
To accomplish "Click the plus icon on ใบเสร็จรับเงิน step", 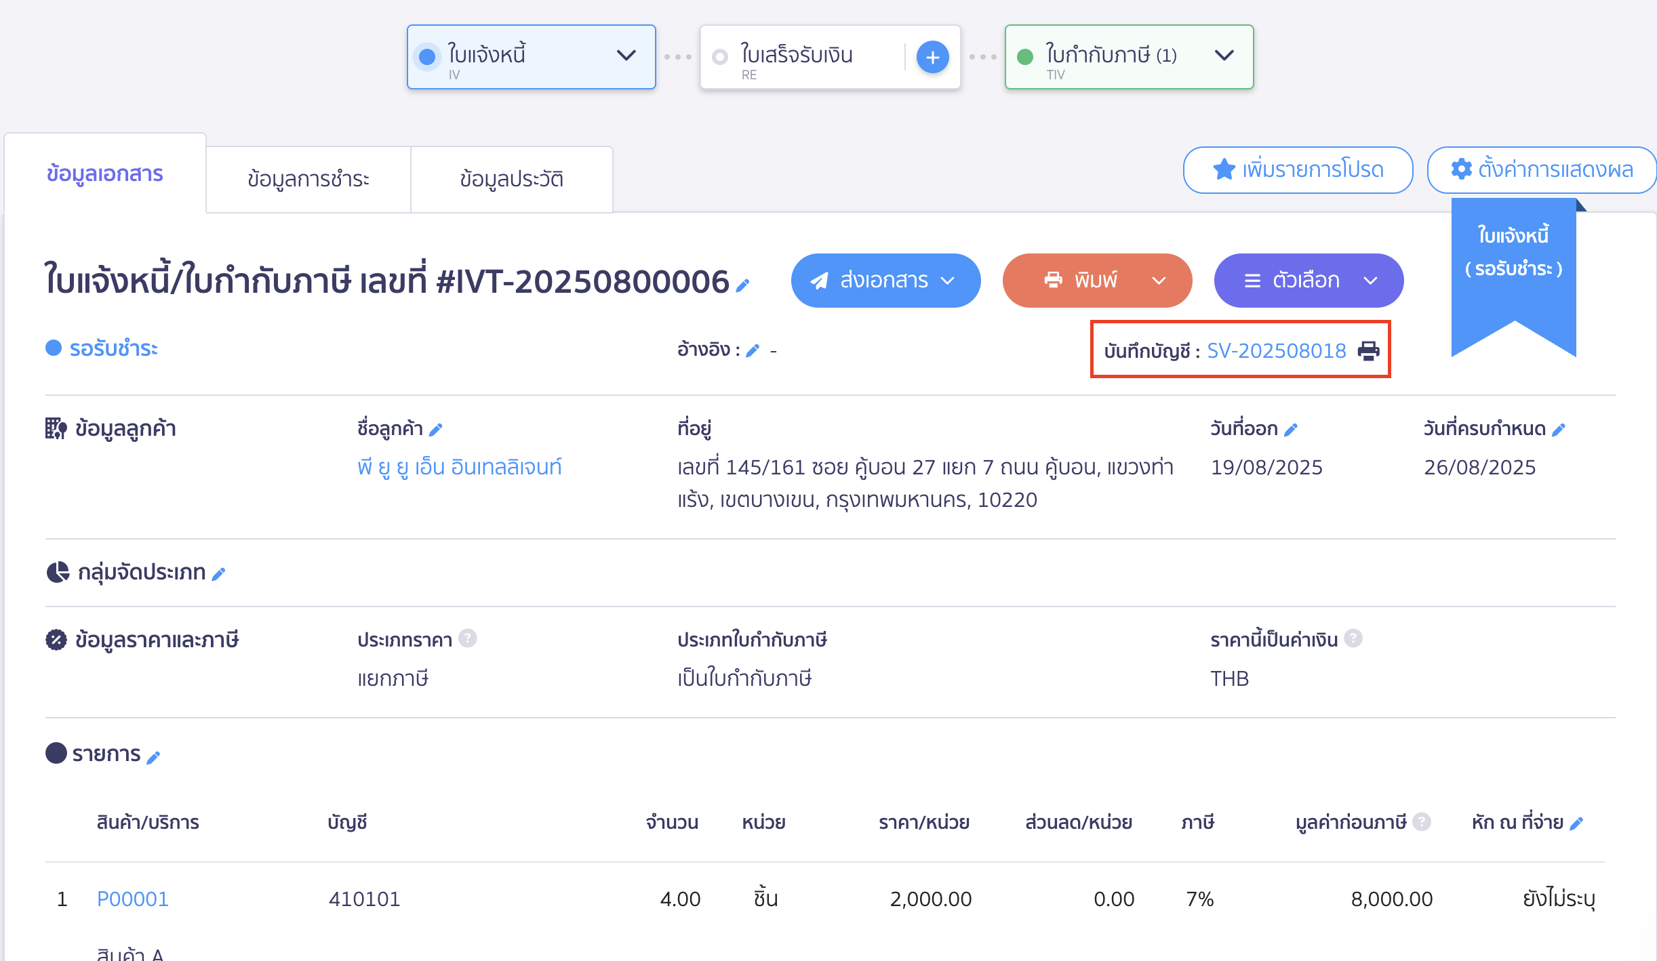I will 932,57.
